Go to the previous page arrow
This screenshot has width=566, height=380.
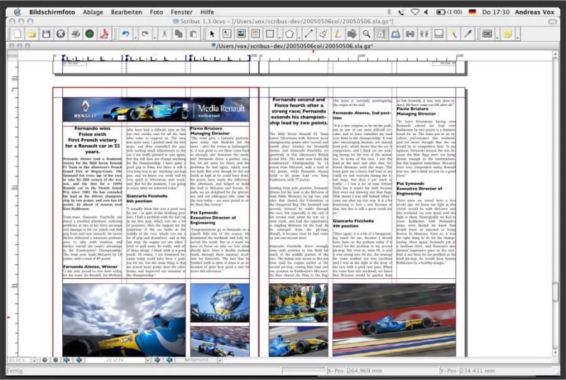[x=79, y=360]
